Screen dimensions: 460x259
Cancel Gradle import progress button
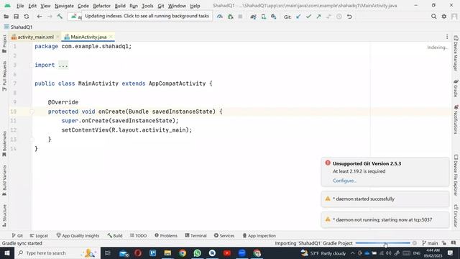coord(414,243)
